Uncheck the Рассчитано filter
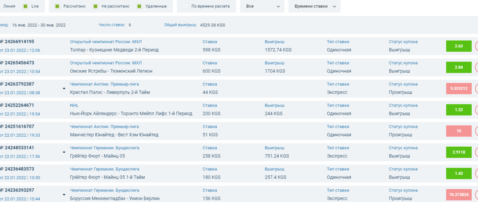Viewport: 478px width, 202px height. (x=57, y=6)
